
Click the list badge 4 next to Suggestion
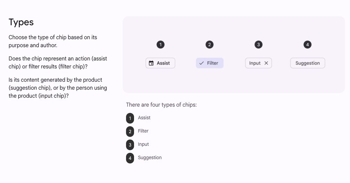[x=130, y=158]
